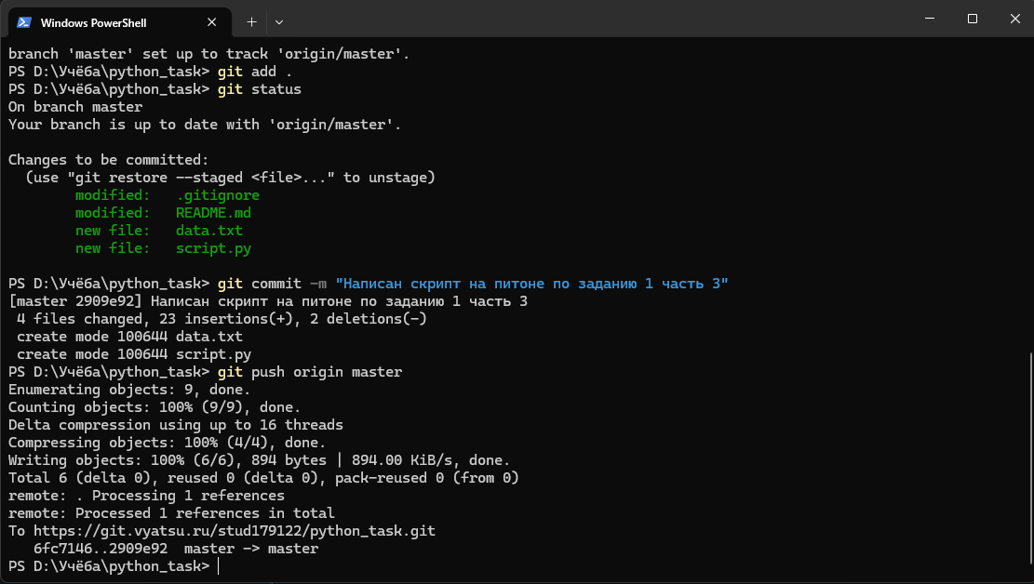Viewport: 1034px width, 584px height.
Task: Open a new tab with plus button
Action: click(251, 21)
